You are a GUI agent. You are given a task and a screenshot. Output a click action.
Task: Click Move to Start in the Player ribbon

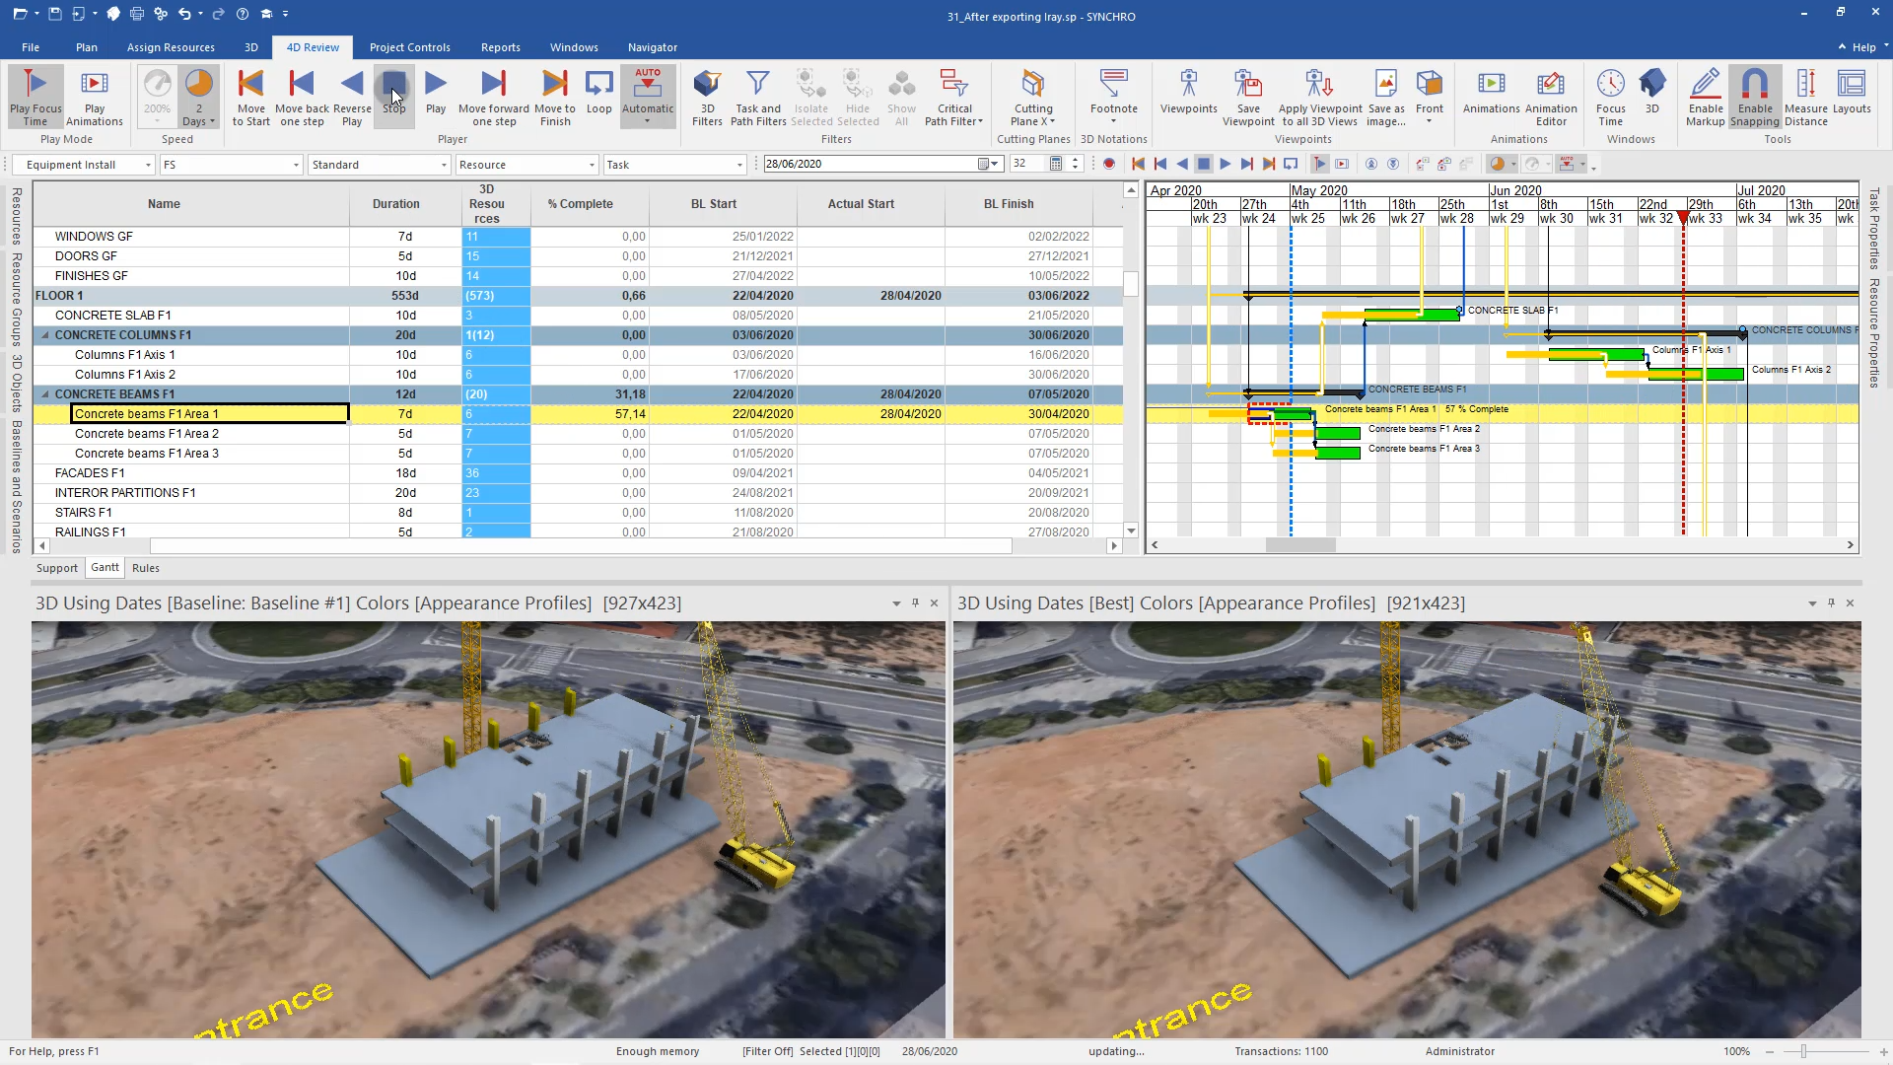[x=250, y=98]
